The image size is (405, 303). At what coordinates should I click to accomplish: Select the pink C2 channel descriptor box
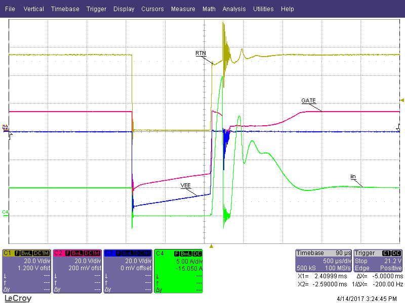tap(77, 270)
